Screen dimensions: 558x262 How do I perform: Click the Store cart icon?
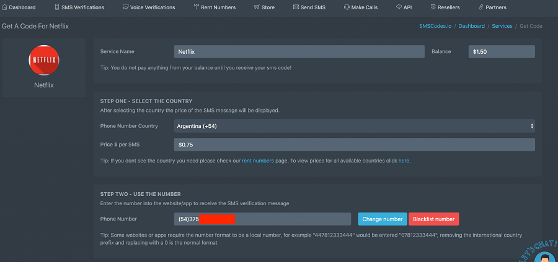point(257,7)
